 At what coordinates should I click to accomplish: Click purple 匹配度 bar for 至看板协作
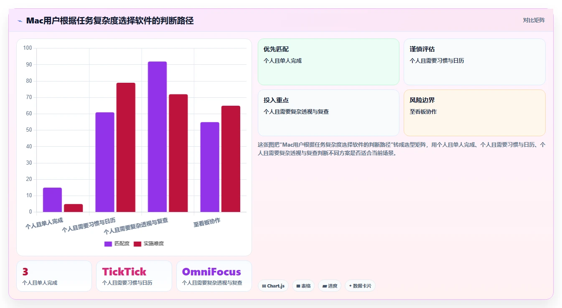tap(210, 167)
